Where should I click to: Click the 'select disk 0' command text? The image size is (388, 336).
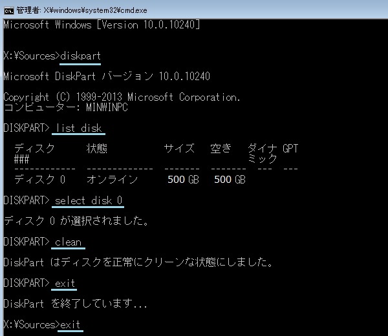[87, 200]
